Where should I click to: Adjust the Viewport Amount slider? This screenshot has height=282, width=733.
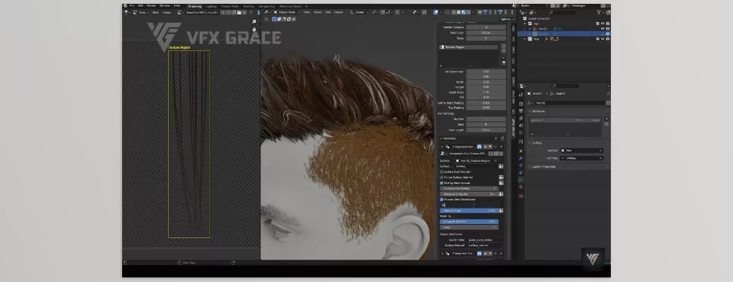click(470, 222)
